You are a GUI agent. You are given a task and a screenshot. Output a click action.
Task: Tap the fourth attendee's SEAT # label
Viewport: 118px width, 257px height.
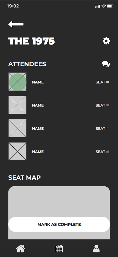[x=102, y=152]
